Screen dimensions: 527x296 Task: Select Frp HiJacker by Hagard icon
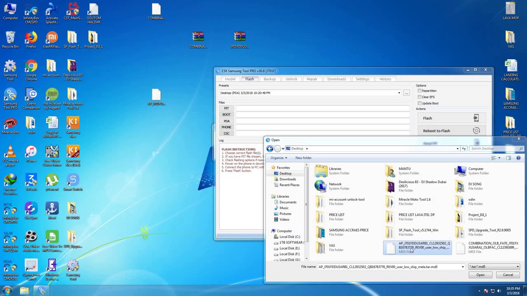[52, 99]
